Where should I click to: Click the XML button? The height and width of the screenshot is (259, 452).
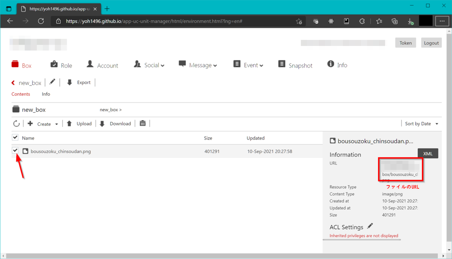(428, 153)
